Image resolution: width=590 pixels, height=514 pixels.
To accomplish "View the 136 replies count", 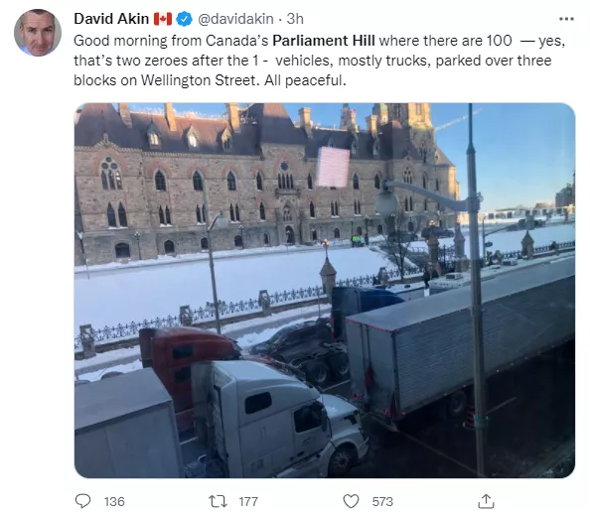I will tap(114, 501).
